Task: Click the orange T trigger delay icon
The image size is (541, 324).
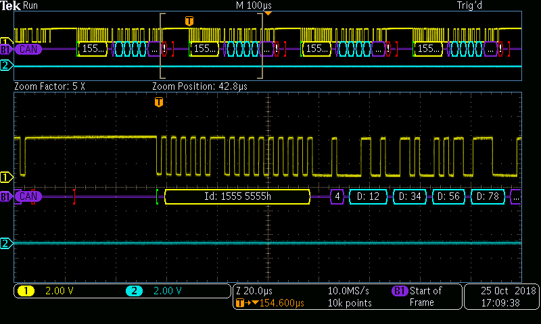Action: point(240,303)
